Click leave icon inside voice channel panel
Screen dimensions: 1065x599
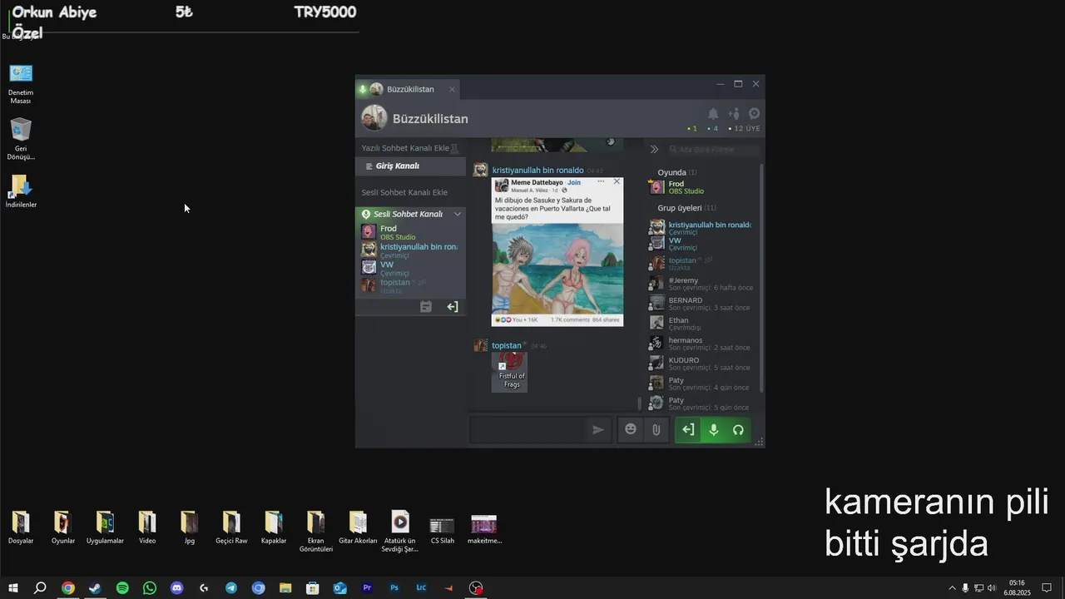point(453,307)
